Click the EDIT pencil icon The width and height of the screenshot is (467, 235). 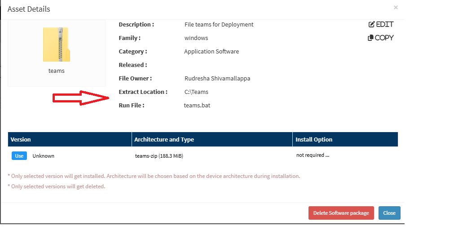click(x=371, y=24)
